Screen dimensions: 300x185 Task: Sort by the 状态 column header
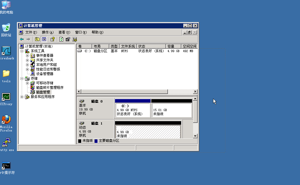point(151,46)
